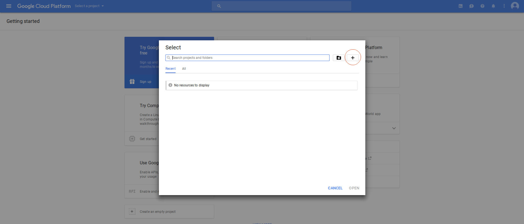Click the Create an empty project plus icon
The image size is (524, 224).
(x=132, y=211)
